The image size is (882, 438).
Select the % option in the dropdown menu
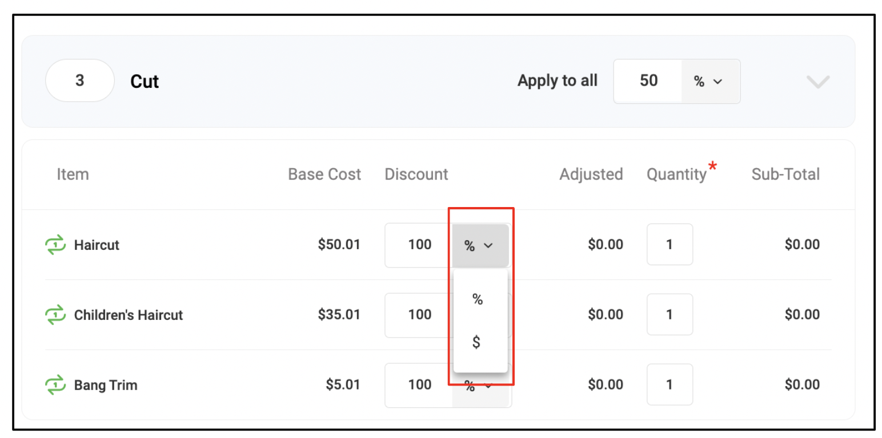coord(478,299)
